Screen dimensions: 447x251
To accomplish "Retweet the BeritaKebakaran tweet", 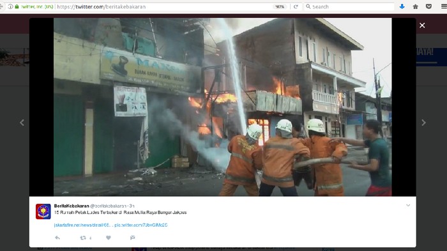I will (x=83, y=238).
